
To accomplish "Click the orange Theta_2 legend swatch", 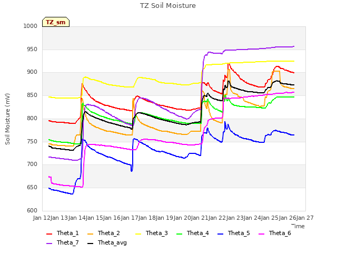I will [x=90, y=233].
